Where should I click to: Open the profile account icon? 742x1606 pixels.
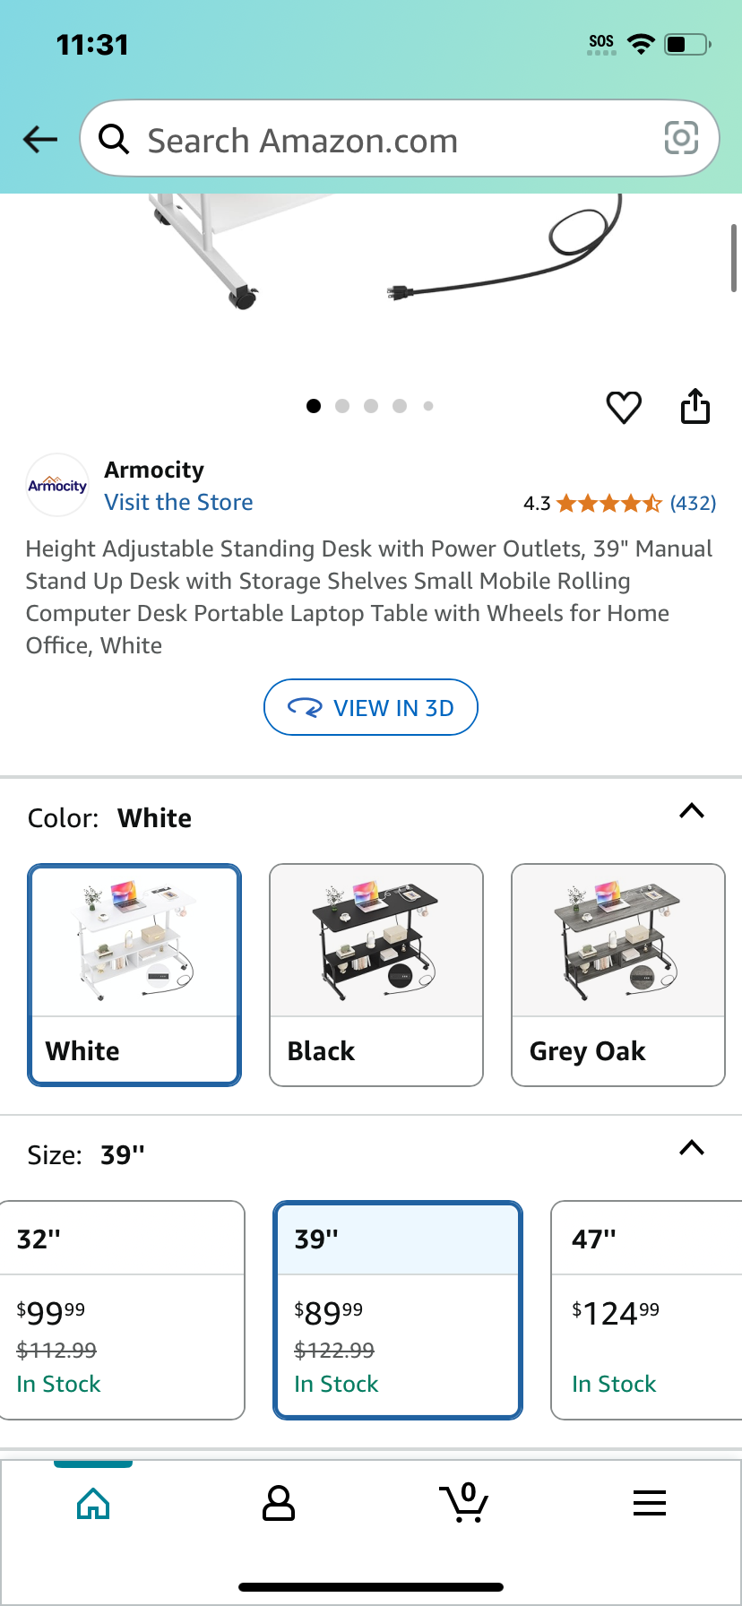tap(279, 1503)
